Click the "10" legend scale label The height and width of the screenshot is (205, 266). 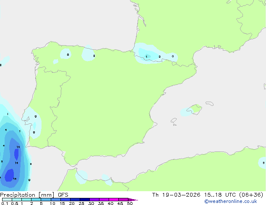(52, 203)
